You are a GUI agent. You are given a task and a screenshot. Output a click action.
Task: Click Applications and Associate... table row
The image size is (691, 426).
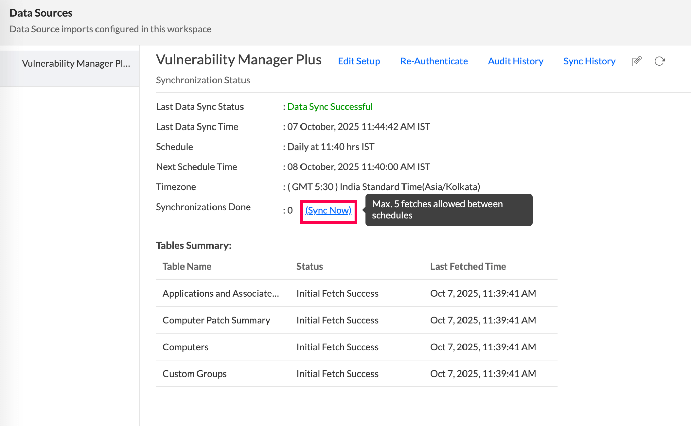[221, 293]
